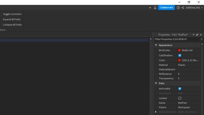Click the Parent value Workspace
204x115 pixels.
pyautogui.click(x=184, y=107)
